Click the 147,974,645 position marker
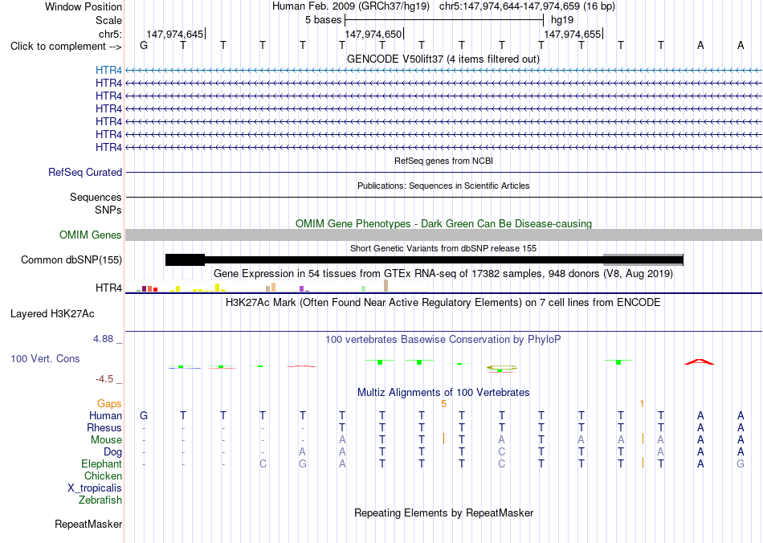This screenshot has height=543, width=763. pyautogui.click(x=175, y=34)
